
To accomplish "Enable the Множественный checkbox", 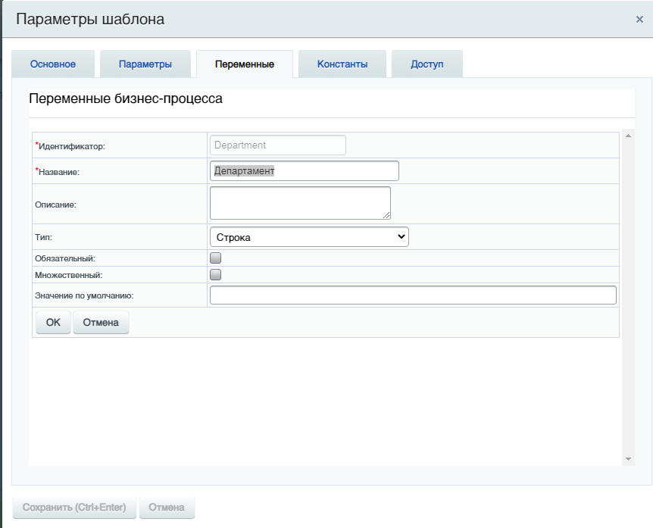I will (x=215, y=274).
